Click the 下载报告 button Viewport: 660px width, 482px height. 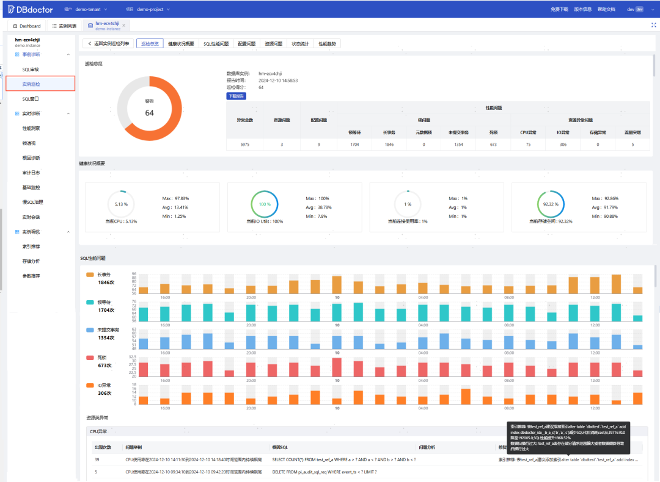click(236, 96)
